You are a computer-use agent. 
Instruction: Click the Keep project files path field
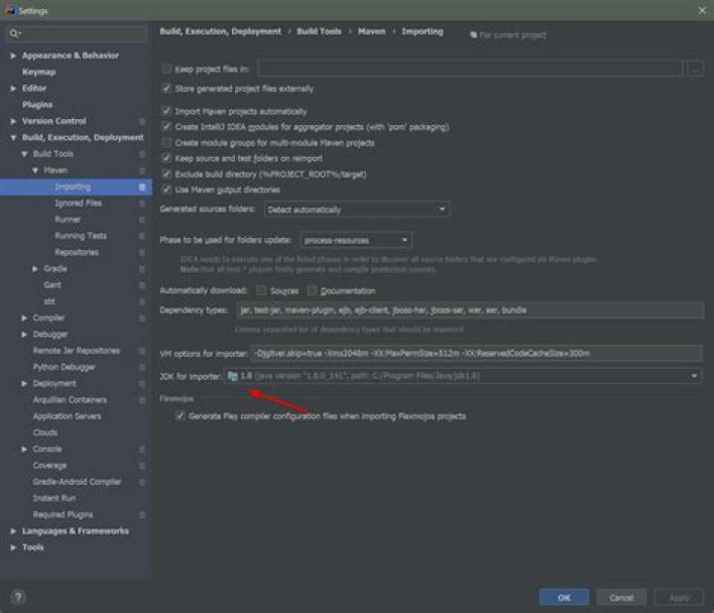(x=470, y=68)
